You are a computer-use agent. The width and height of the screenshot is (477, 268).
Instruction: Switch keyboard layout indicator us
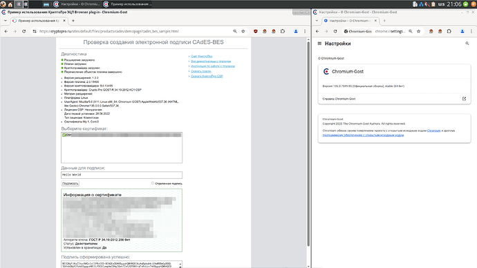click(441, 4)
